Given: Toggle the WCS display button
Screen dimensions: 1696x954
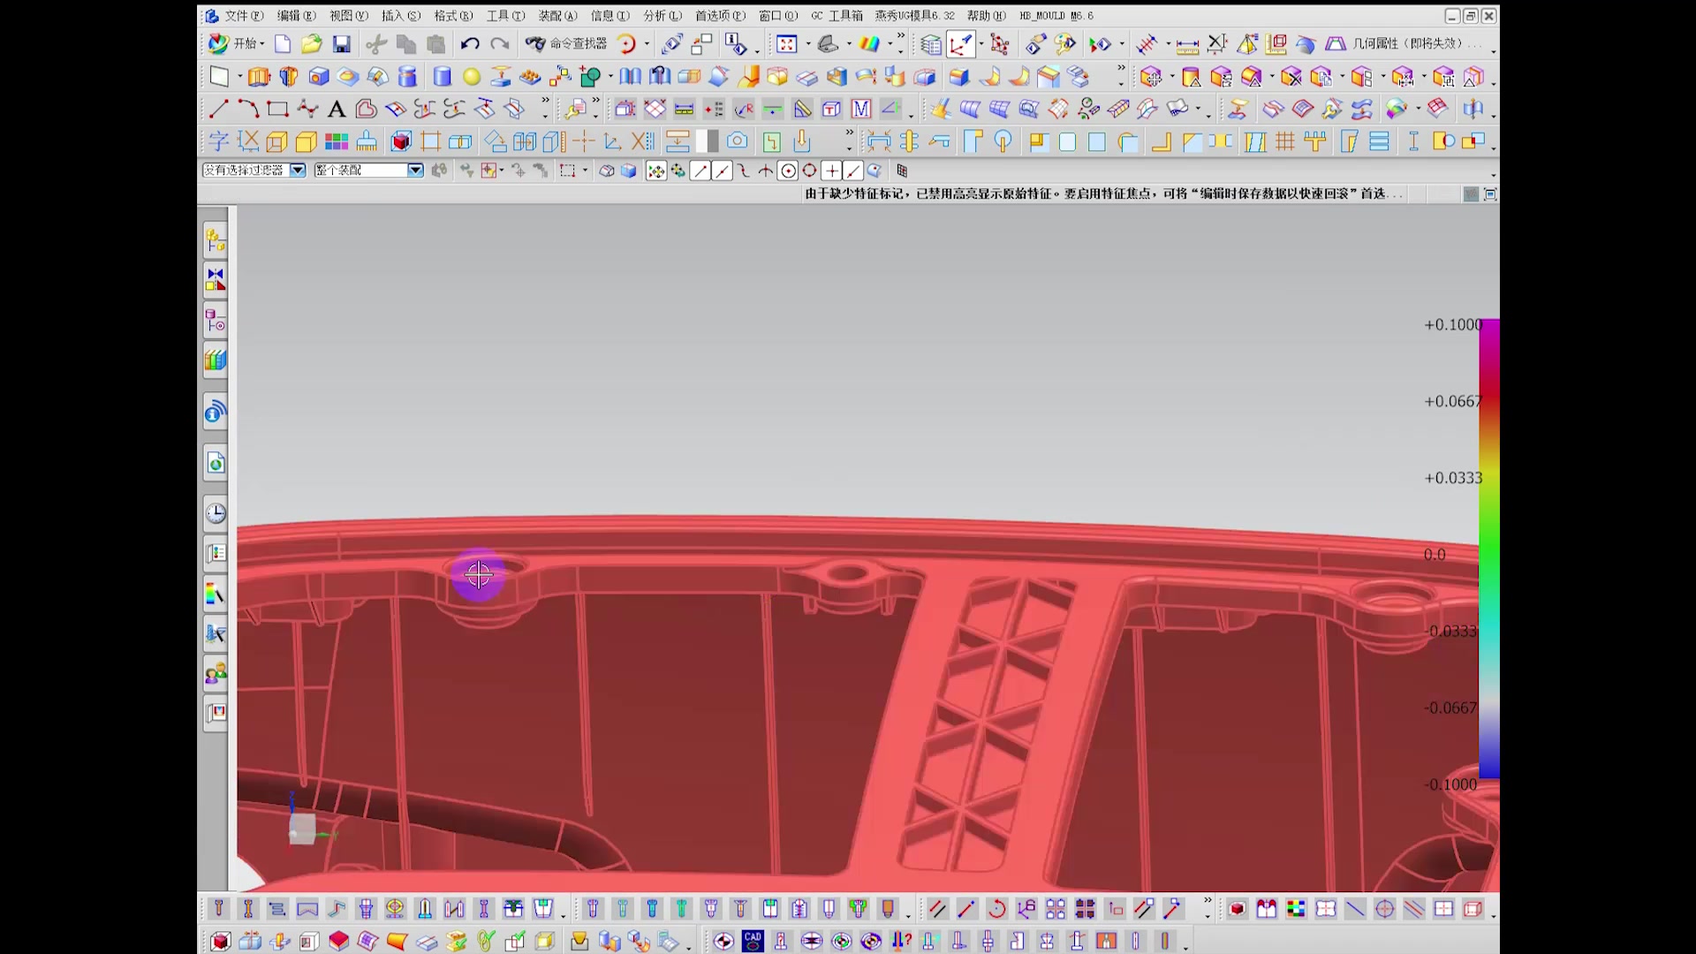Looking at the screenshot, I should 961,44.
